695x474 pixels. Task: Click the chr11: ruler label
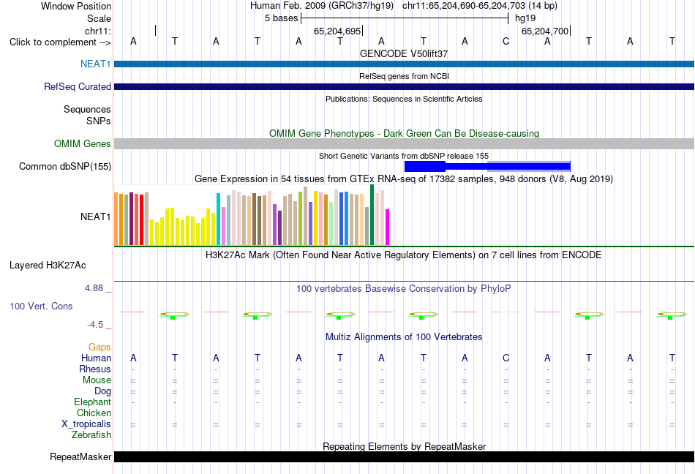[x=97, y=31]
